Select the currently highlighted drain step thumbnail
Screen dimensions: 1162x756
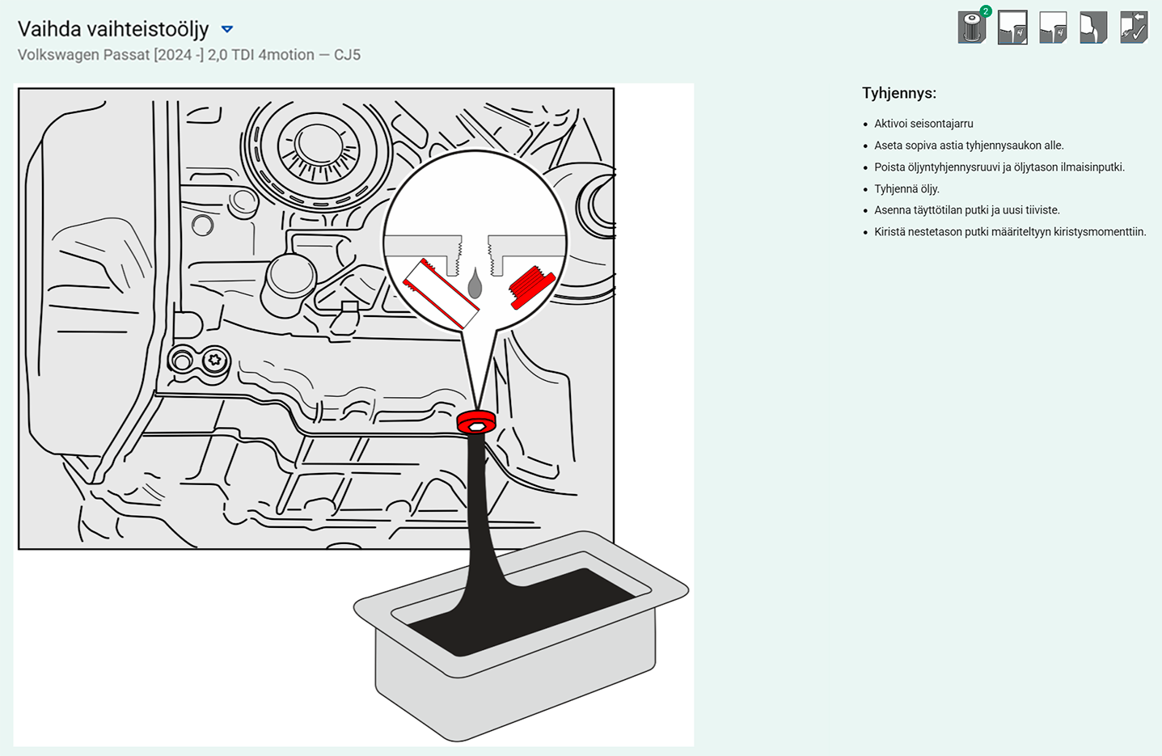coord(1012,27)
